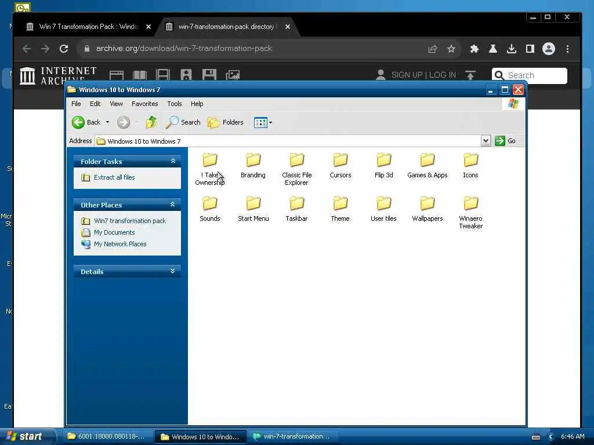Toggle the Folders pane button
Image resolution: width=594 pixels, height=445 pixels.
pos(226,122)
